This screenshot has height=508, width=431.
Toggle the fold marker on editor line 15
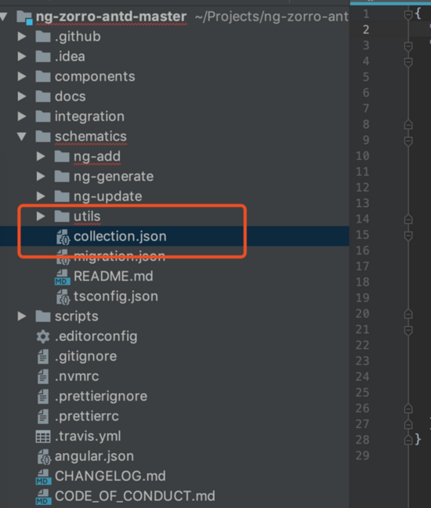(x=408, y=235)
